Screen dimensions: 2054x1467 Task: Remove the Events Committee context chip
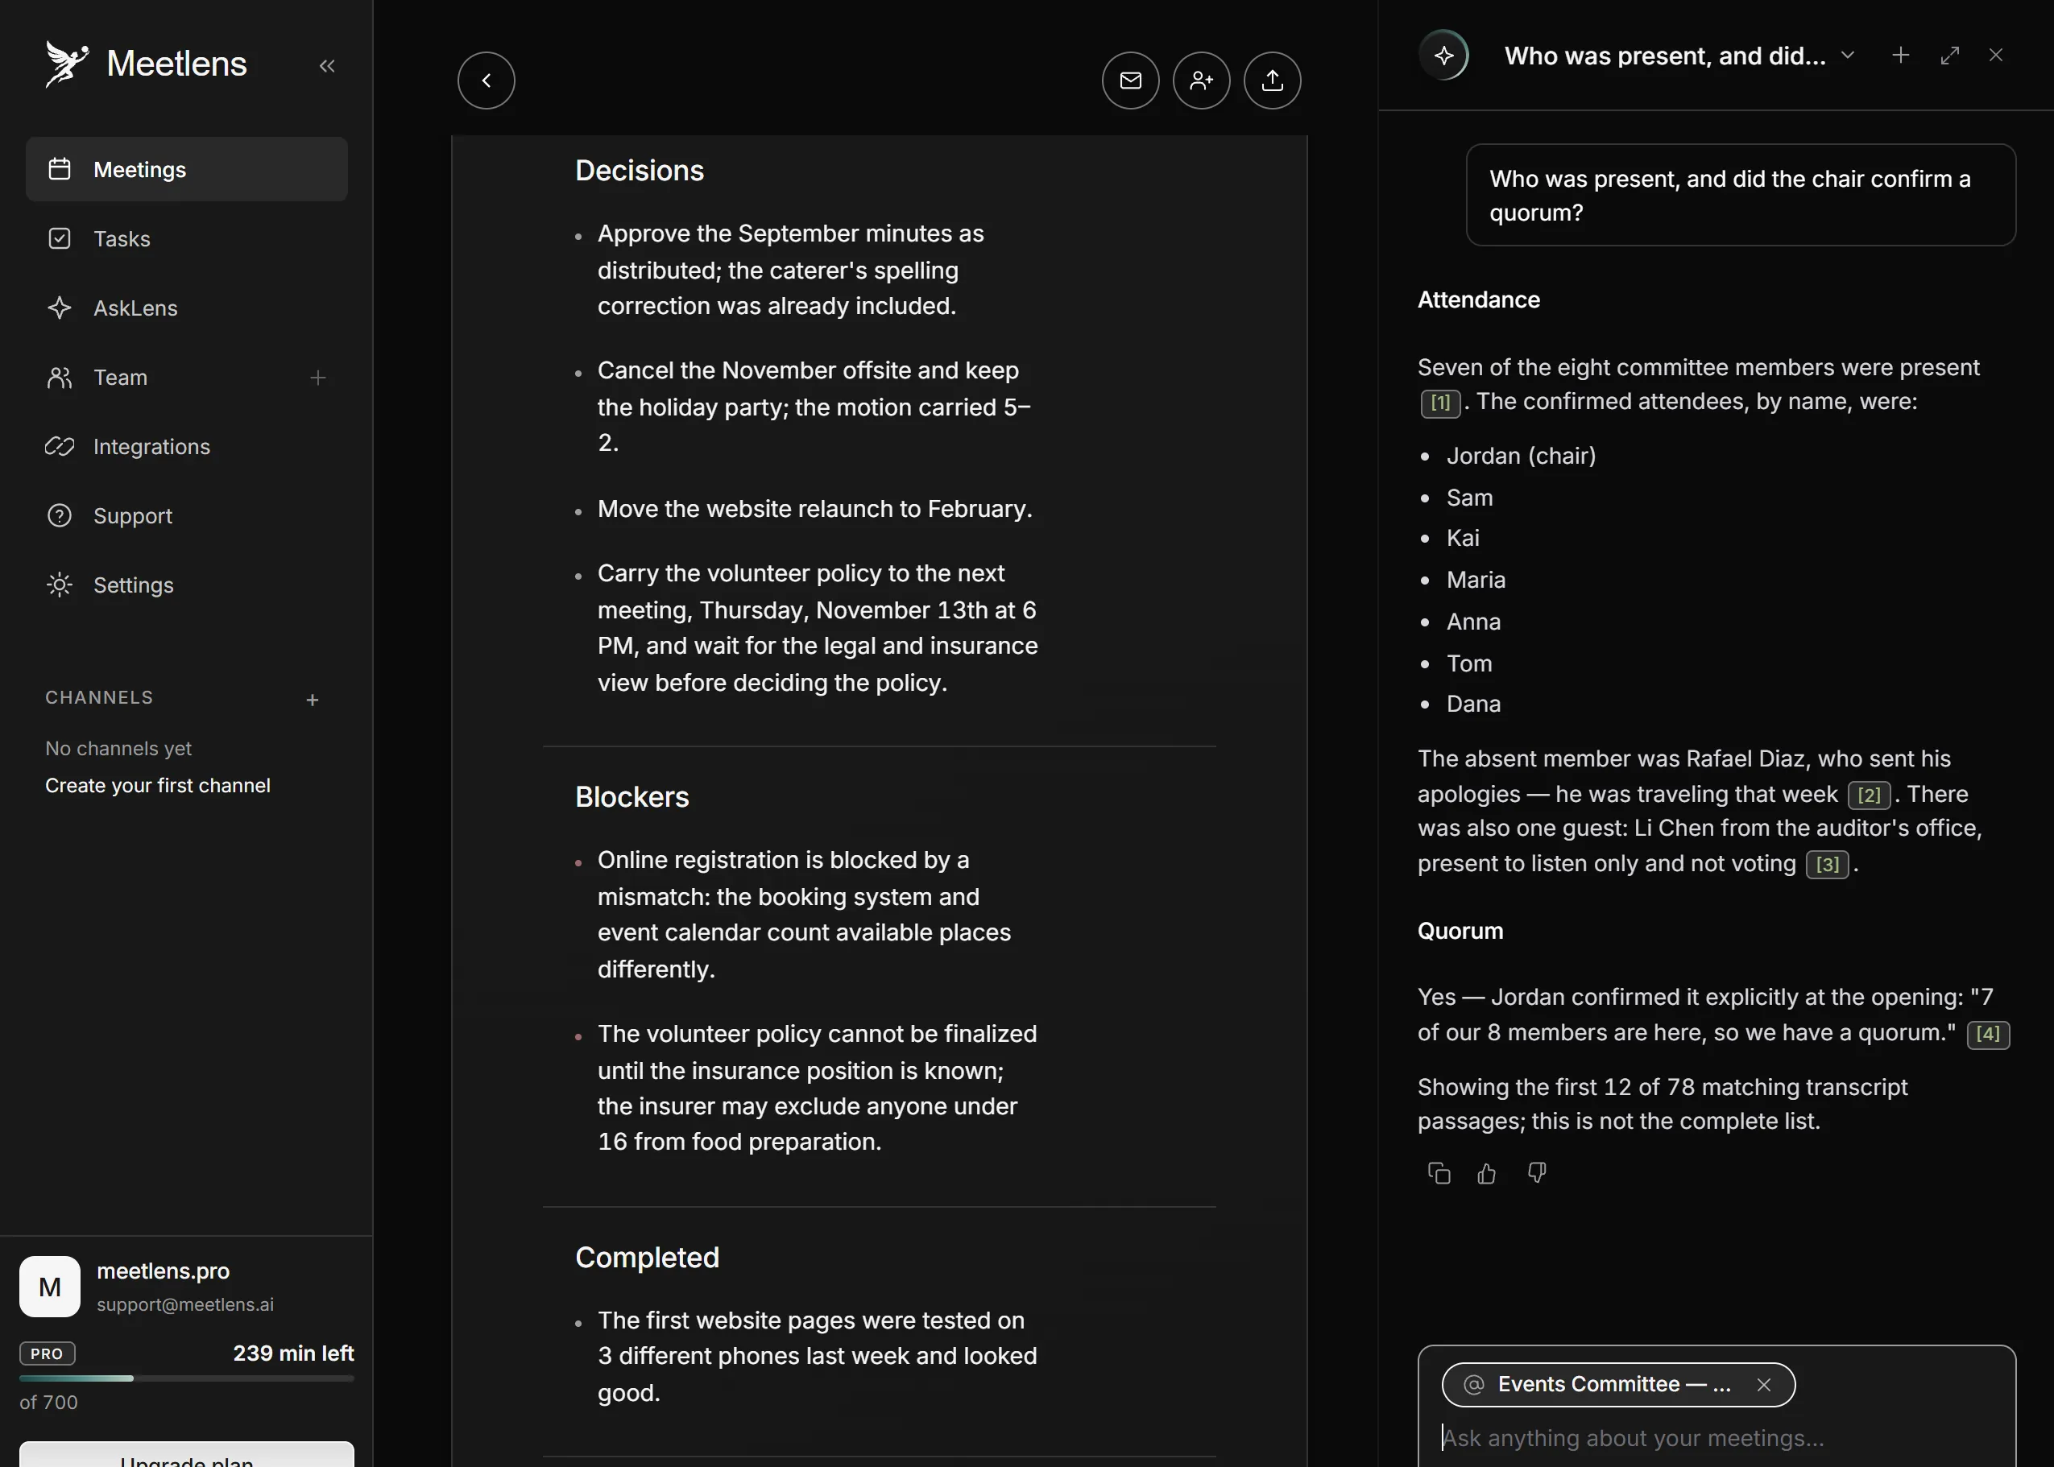click(x=1763, y=1384)
